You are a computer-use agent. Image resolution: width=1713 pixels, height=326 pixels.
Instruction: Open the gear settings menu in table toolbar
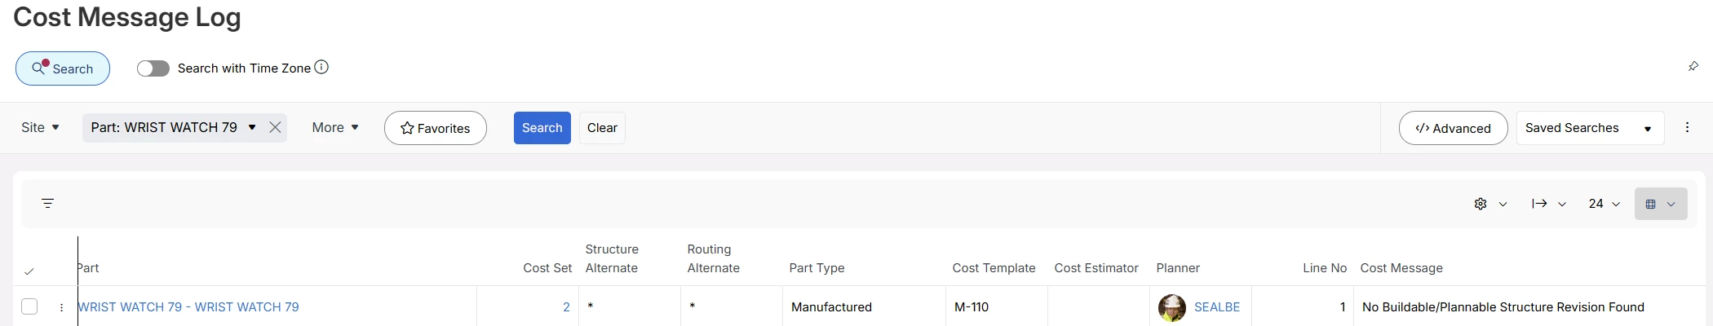point(1489,204)
